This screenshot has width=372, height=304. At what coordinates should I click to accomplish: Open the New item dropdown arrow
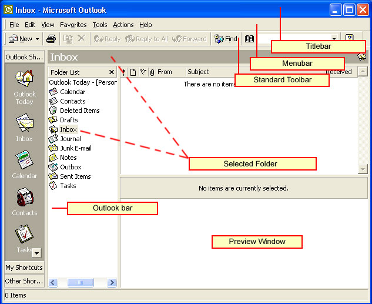click(x=37, y=39)
